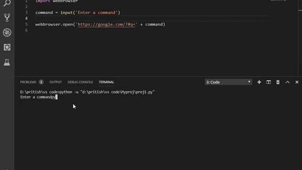Switch to the Problems tab
The width and height of the screenshot is (302, 170).
coord(28,82)
